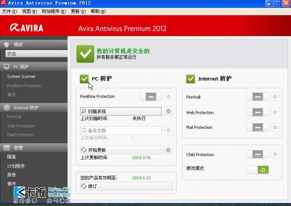This screenshot has width=291, height=206.
Task: Click the 所有服务都正常运行 status line
Action: [x=116, y=57]
